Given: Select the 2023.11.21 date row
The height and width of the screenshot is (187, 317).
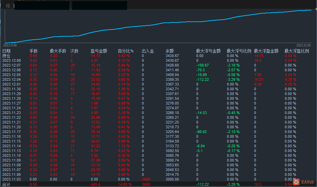Looking at the screenshot, I should pos(12,122).
